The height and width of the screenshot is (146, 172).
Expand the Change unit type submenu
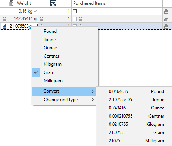pos(64,100)
